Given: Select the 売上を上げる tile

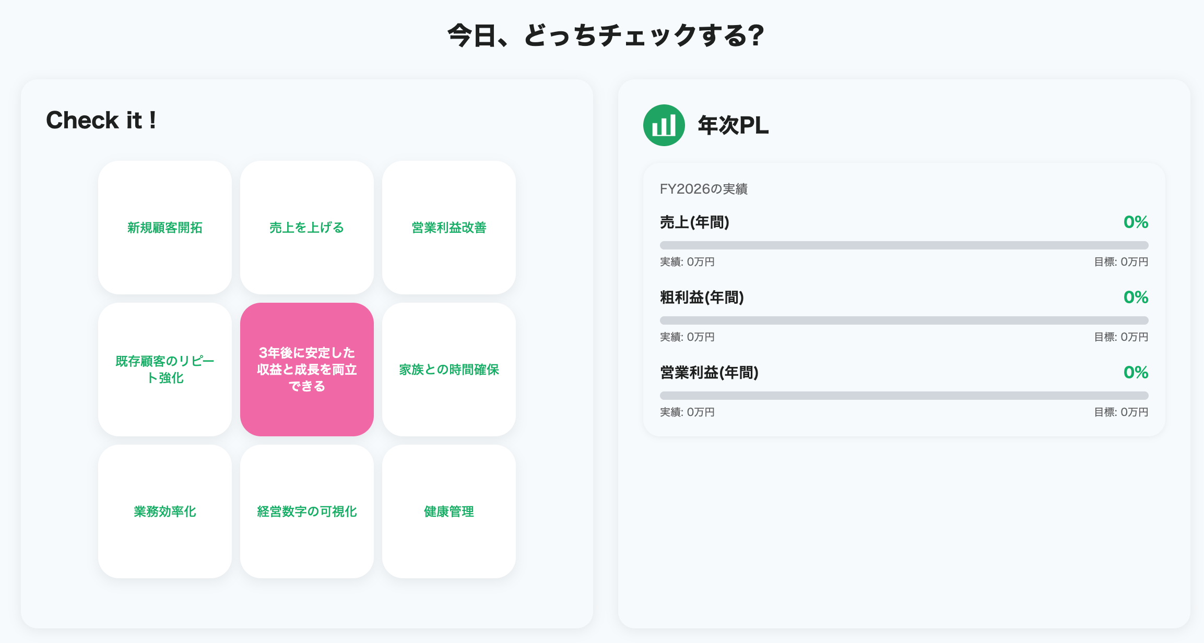Looking at the screenshot, I should click(307, 228).
